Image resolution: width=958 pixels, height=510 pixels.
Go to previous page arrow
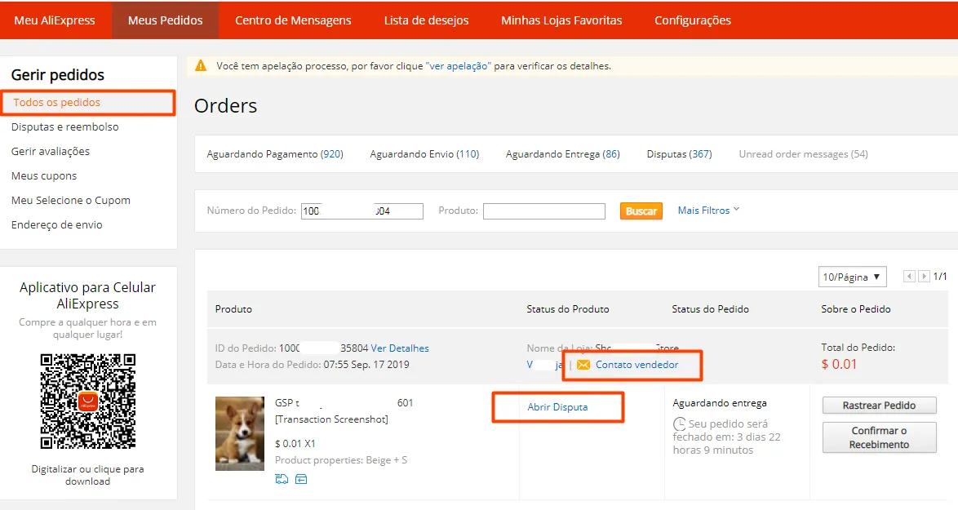[909, 277]
